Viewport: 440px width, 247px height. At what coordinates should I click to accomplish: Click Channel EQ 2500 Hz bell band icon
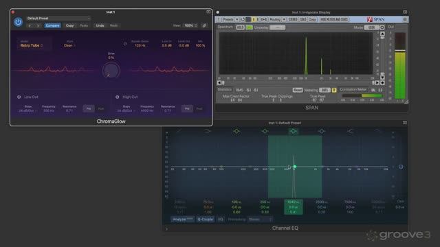[x=322, y=131]
